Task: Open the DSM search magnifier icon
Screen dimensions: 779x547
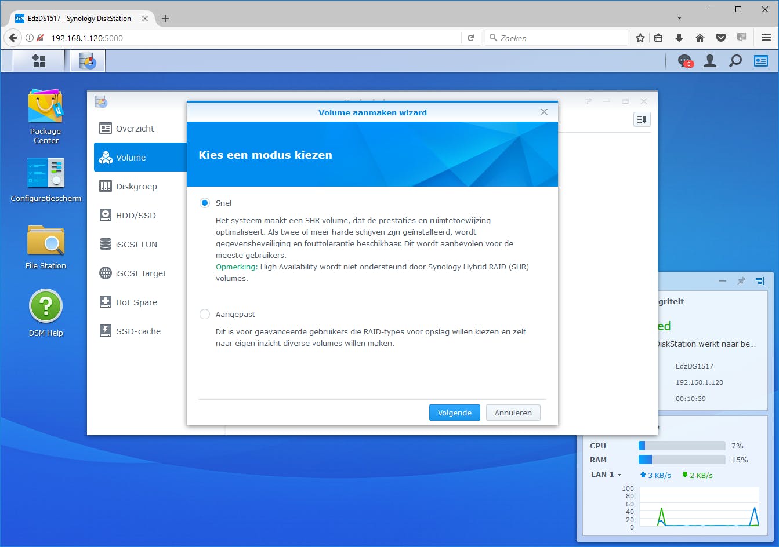Action: click(735, 61)
